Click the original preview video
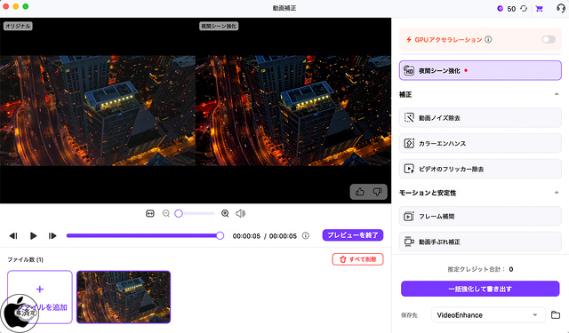569x333 pixels. 98,110
